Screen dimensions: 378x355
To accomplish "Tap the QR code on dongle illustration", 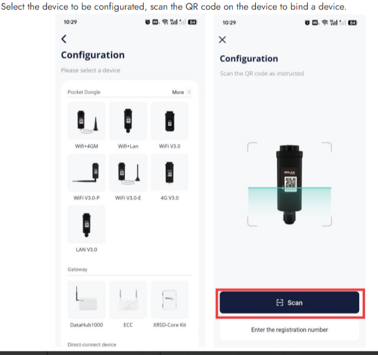I will (291, 183).
